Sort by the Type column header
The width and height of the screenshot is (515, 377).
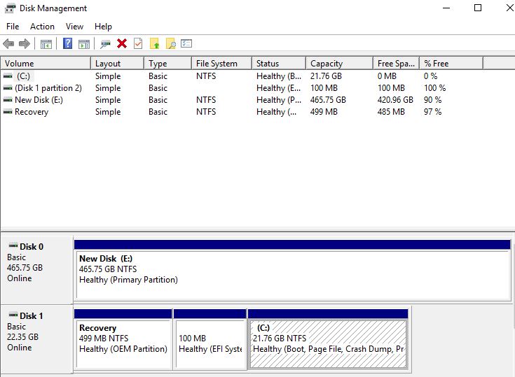[167, 63]
